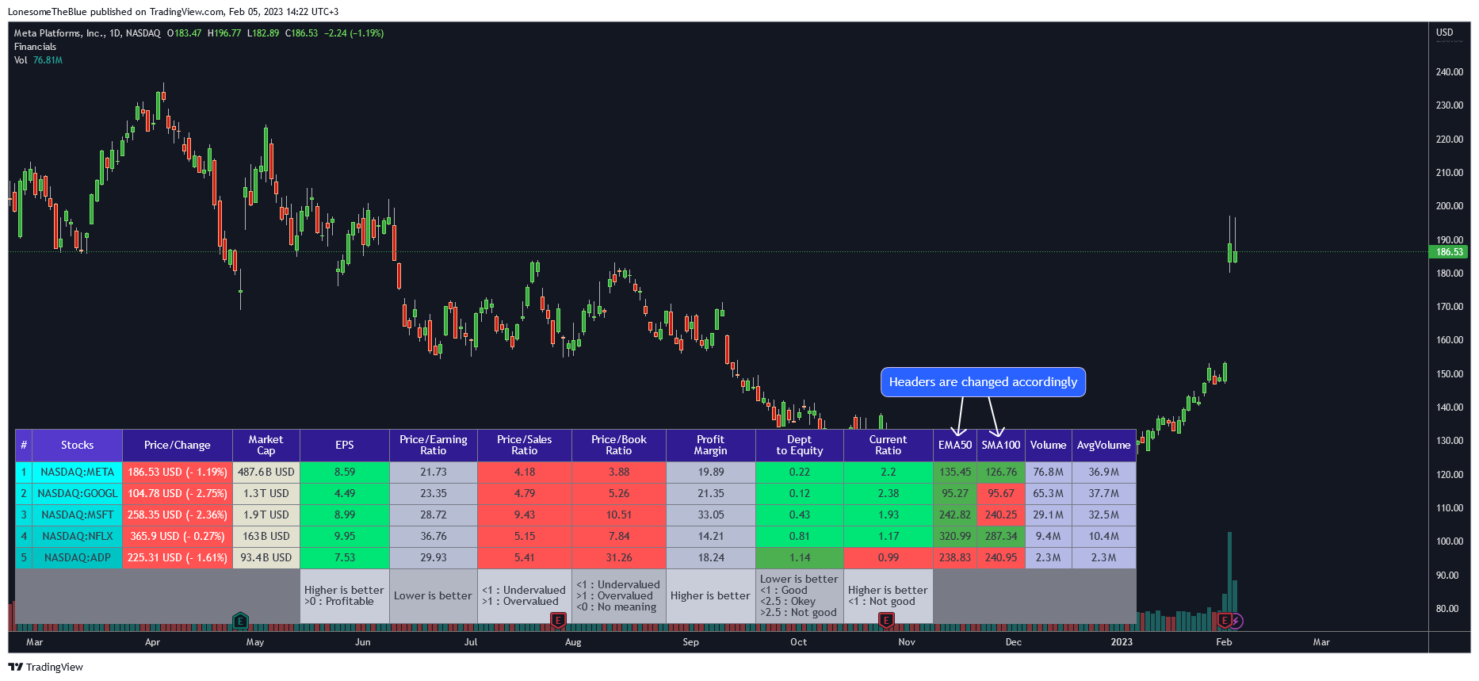Click the 10.4M AvgVolume cell for NFLX
This screenshot has width=1479, height=681.
coord(1104,537)
